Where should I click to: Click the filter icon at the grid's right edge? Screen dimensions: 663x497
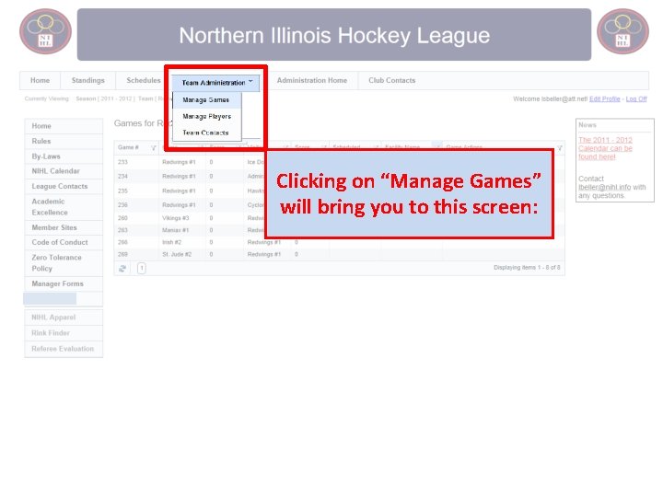coord(560,148)
